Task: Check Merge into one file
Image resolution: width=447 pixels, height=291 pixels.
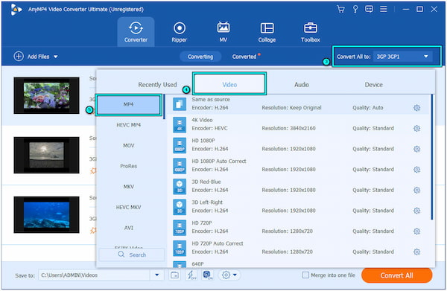Action: tap(305, 275)
